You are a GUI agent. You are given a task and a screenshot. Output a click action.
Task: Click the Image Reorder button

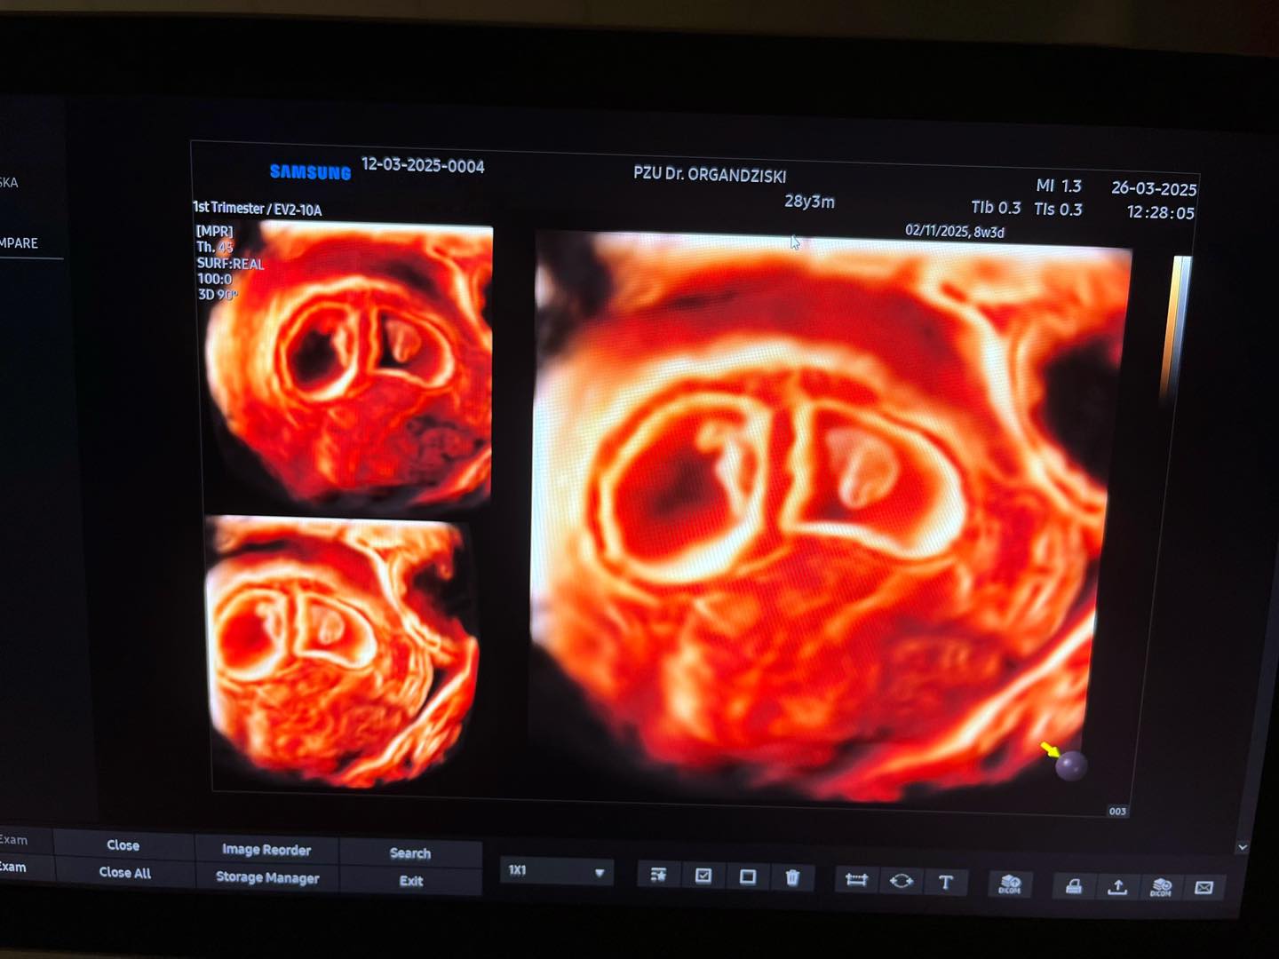click(x=266, y=850)
